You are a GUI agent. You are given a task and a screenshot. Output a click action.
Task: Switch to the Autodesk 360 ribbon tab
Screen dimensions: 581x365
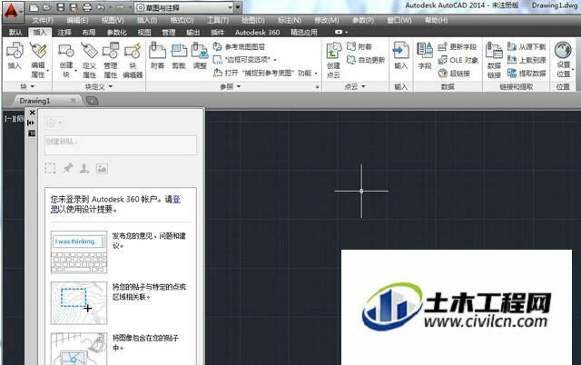[258, 33]
